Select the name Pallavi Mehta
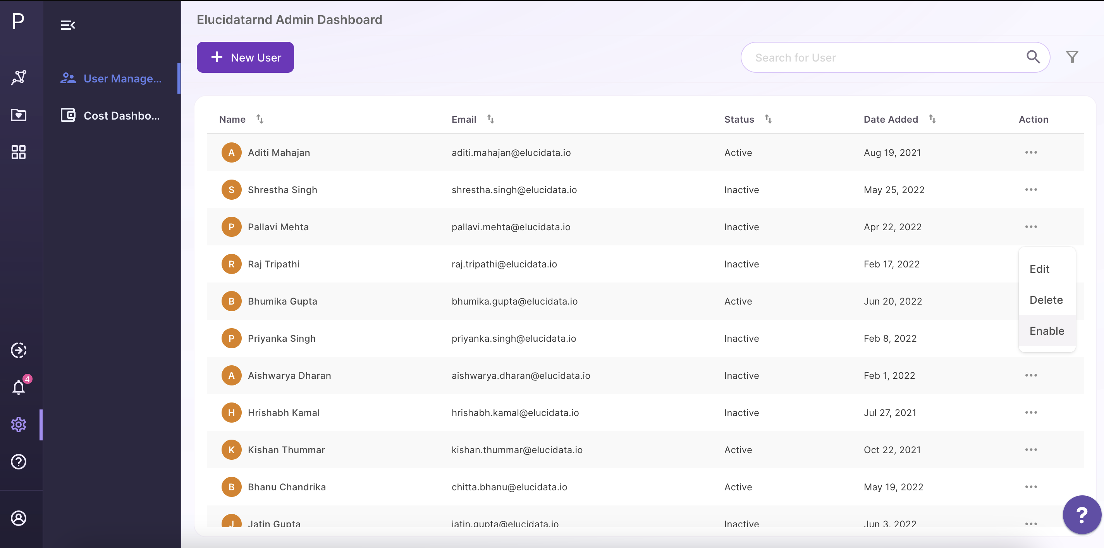The width and height of the screenshot is (1104, 548). [x=278, y=227]
